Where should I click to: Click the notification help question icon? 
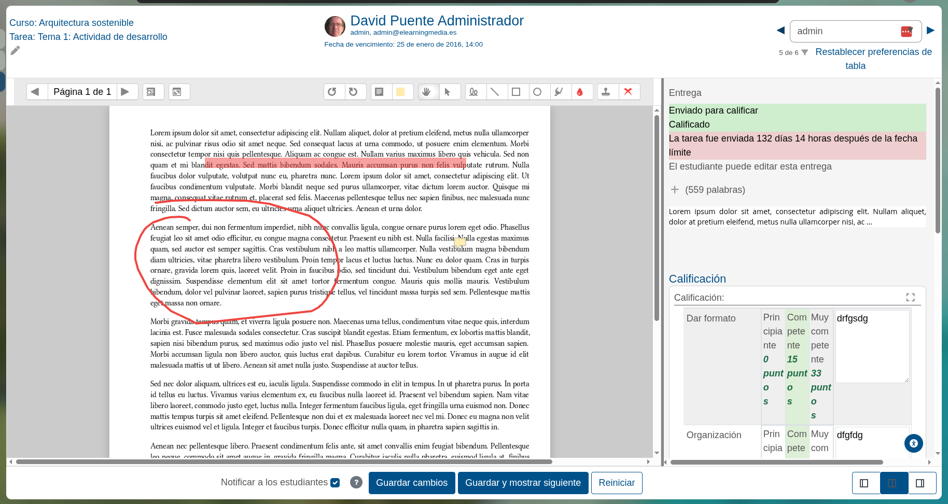(x=356, y=482)
